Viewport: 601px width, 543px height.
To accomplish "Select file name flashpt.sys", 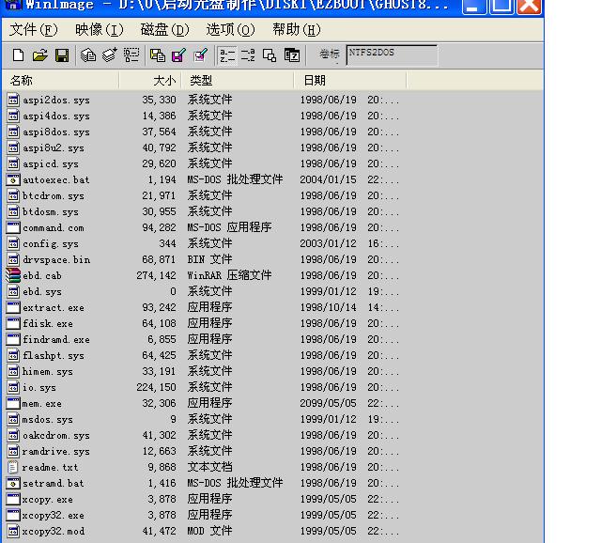I will pos(54,356).
